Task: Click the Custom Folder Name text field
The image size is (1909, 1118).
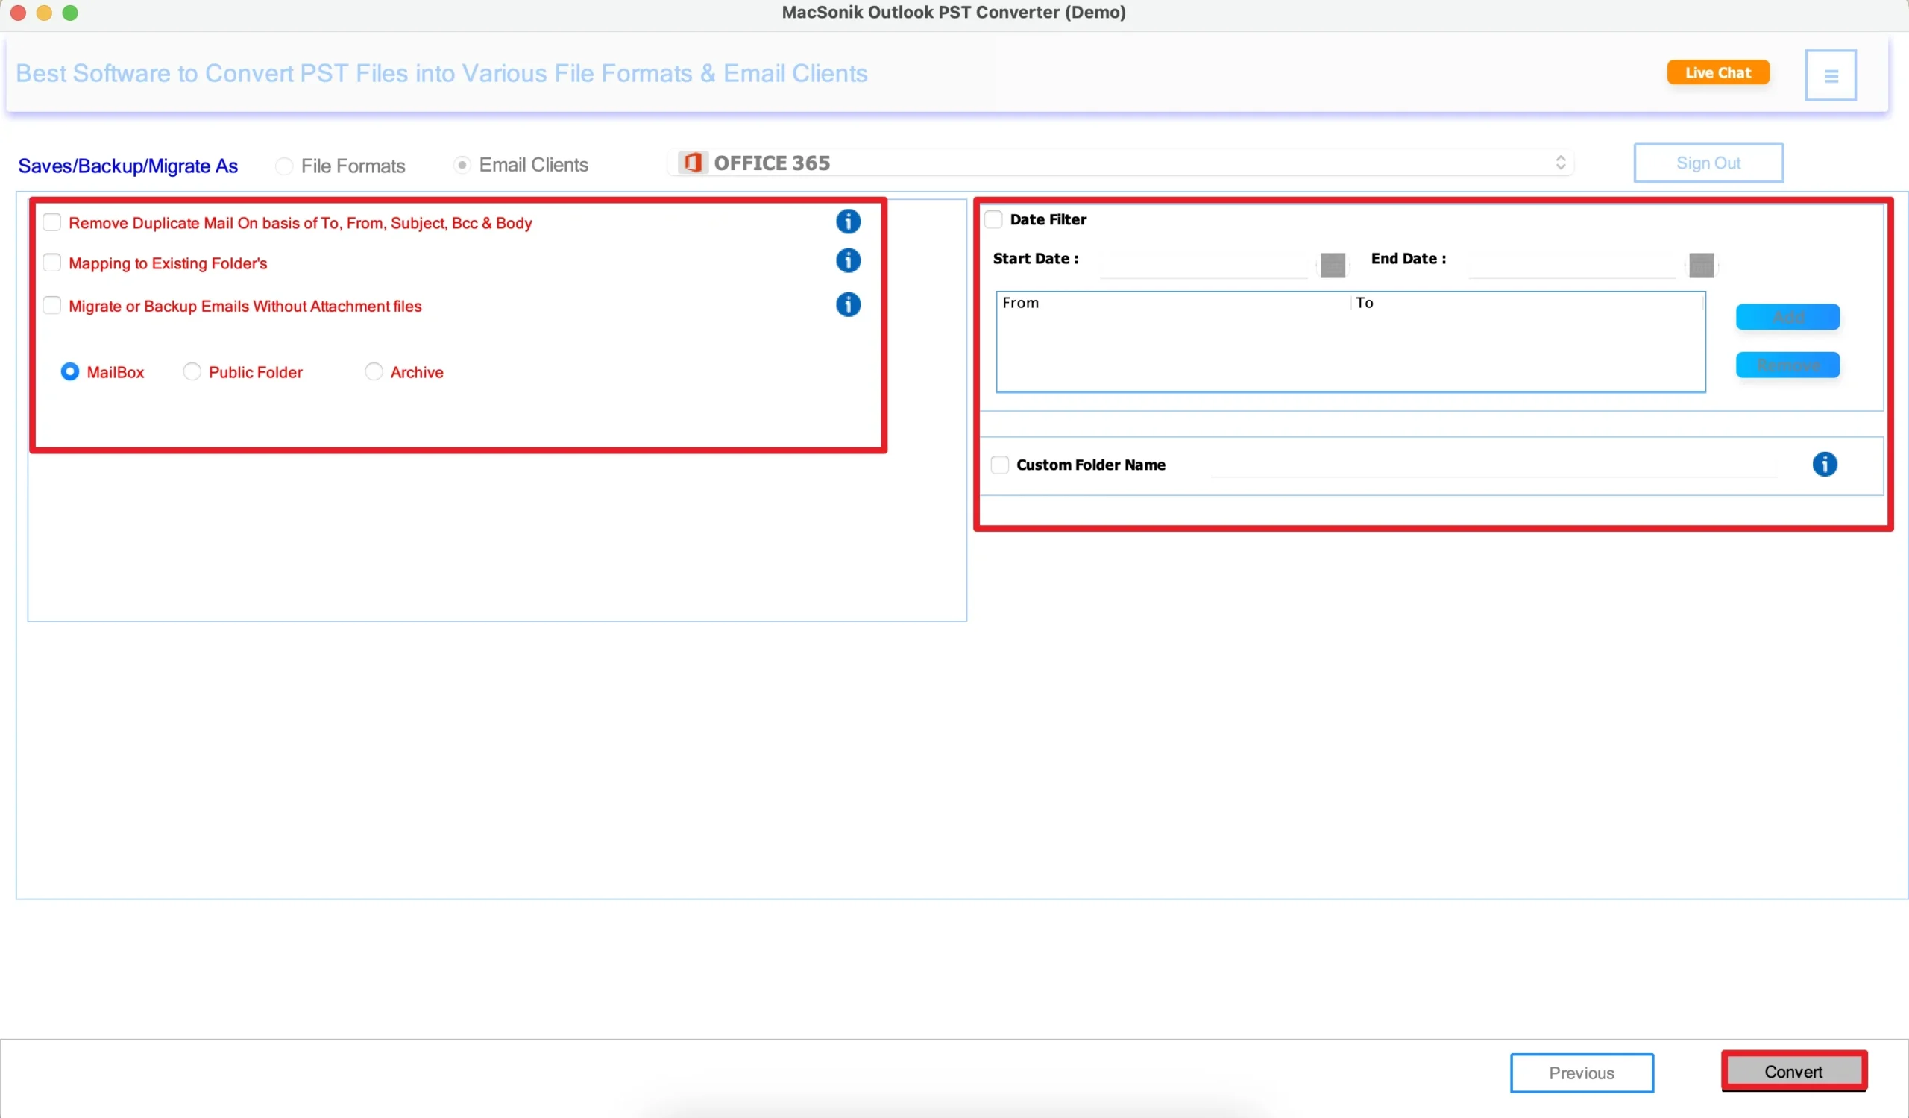Action: point(1494,465)
